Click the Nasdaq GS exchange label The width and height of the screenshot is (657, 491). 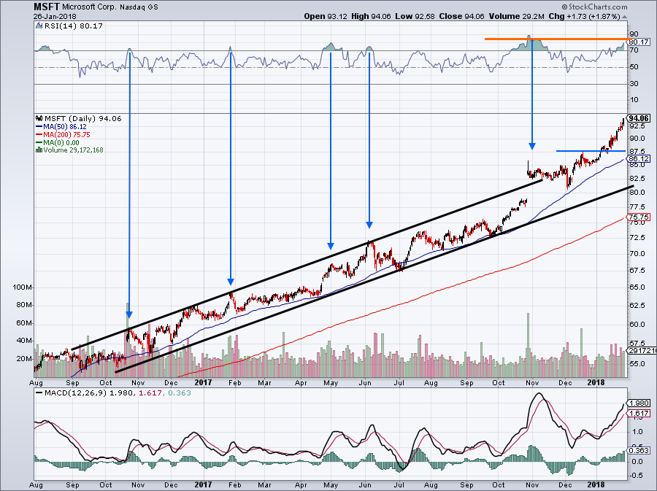(139, 7)
